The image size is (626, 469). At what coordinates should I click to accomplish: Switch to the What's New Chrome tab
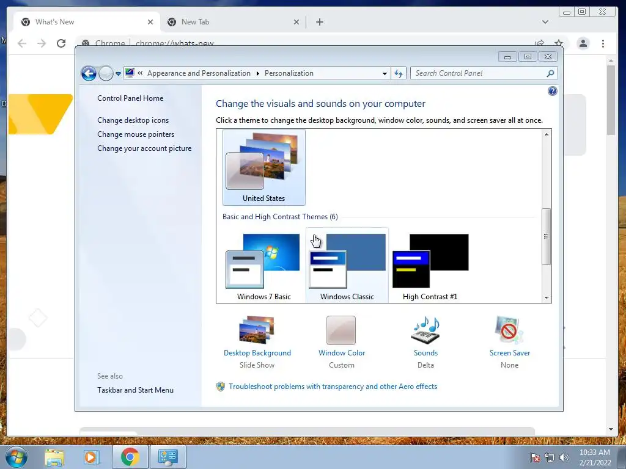click(x=86, y=22)
